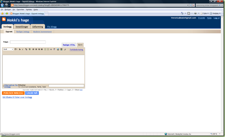Viewport: 225px width, 137px height.
Task: Click the Logg ut link
Action: click(216, 18)
